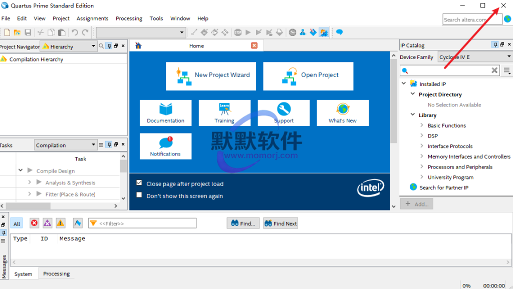The image size is (513, 289).
Task: Click the search magnifier in Project Navigator
Action: pos(101,46)
